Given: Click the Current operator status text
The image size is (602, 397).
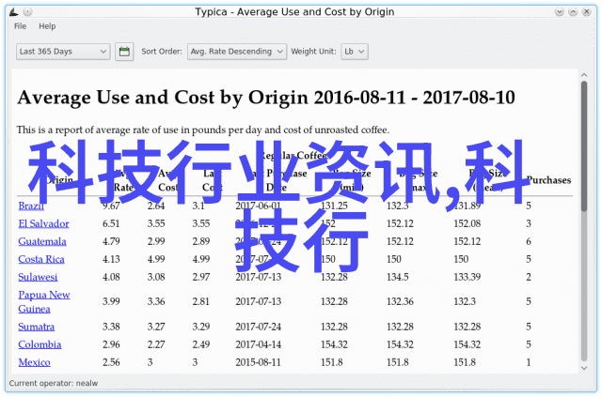Looking at the screenshot, I should tap(54, 383).
